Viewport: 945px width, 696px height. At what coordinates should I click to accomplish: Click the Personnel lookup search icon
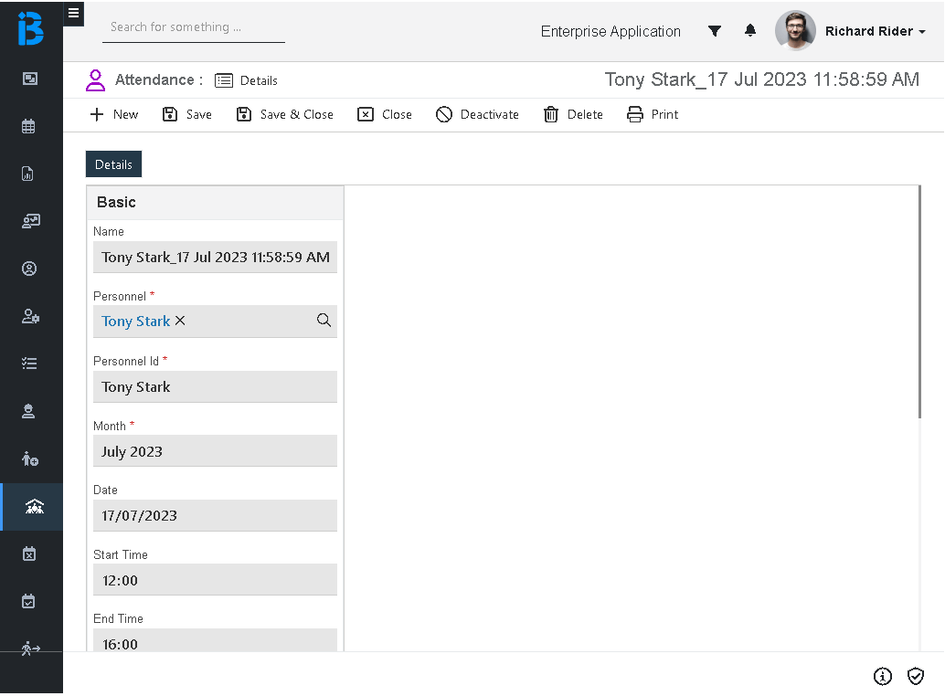(x=324, y=321)
